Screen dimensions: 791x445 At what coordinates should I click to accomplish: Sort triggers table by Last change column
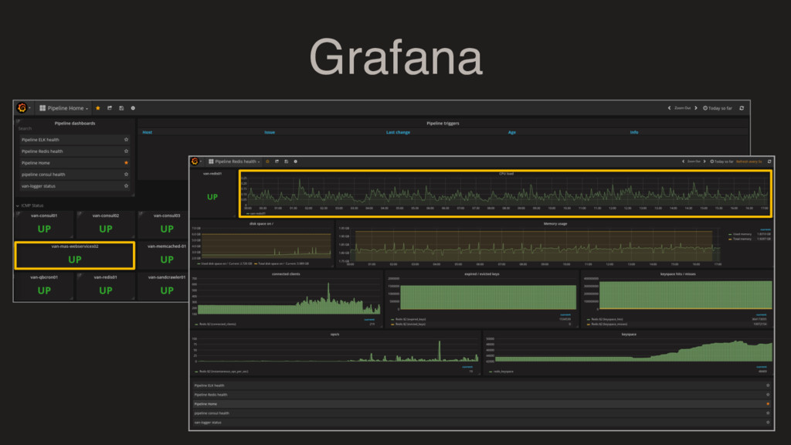398,132
